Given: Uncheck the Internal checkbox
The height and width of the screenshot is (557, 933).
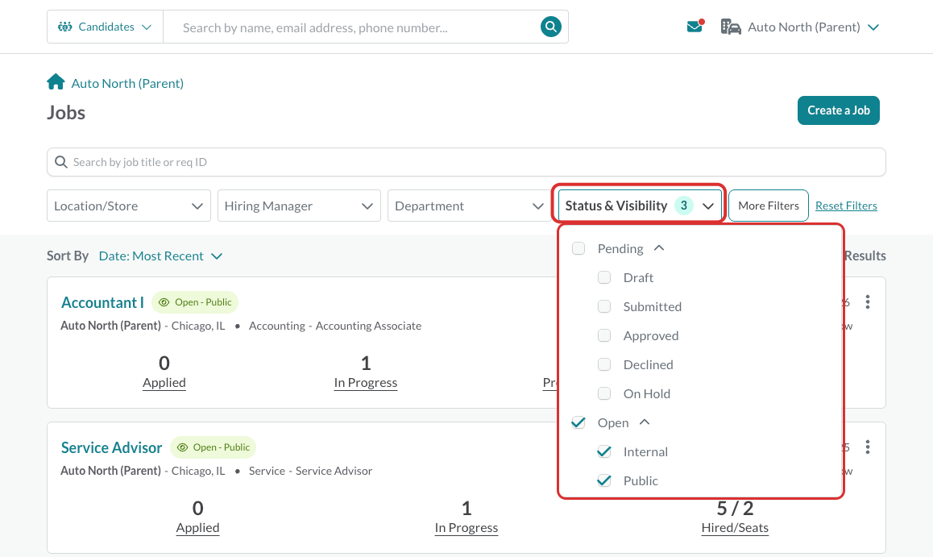Looking at the screenshot, I should tap(604, 451).
